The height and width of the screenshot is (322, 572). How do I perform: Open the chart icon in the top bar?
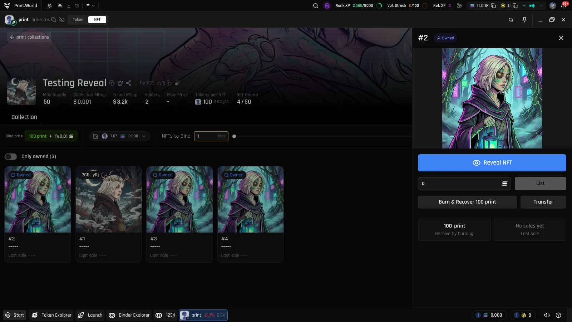point(69,6)
